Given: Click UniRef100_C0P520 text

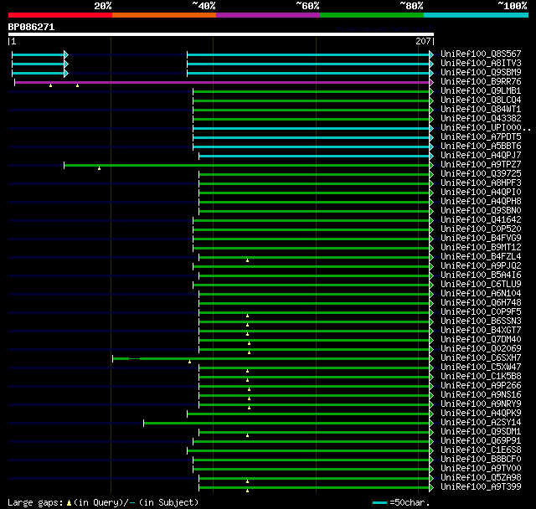Looking at the screenshot, I should click(481, 229).
